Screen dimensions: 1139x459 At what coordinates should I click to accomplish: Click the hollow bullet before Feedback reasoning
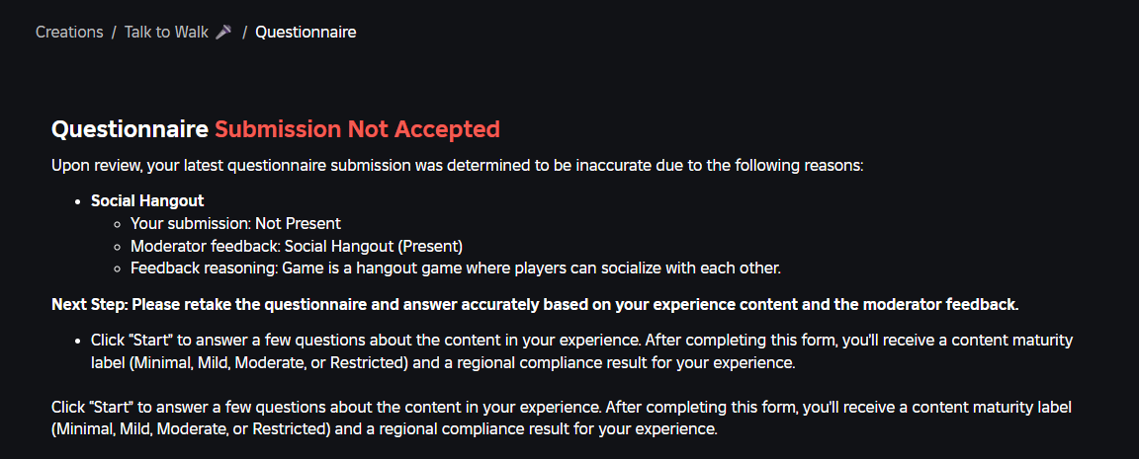pos(117,268)
